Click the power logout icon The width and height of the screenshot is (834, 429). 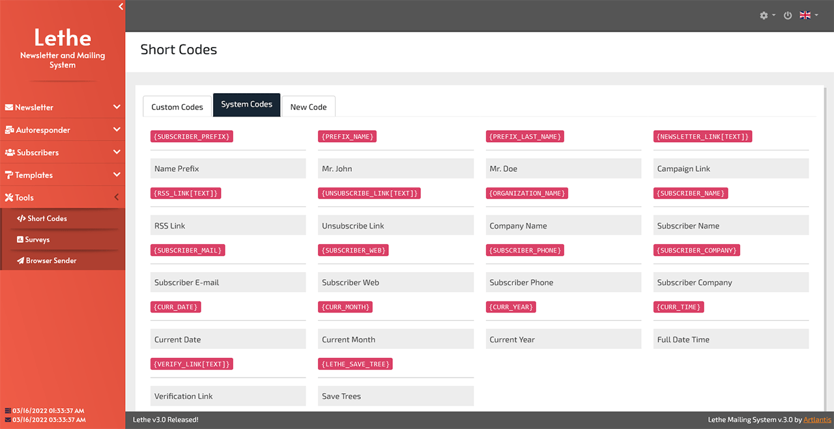(788, 16)
